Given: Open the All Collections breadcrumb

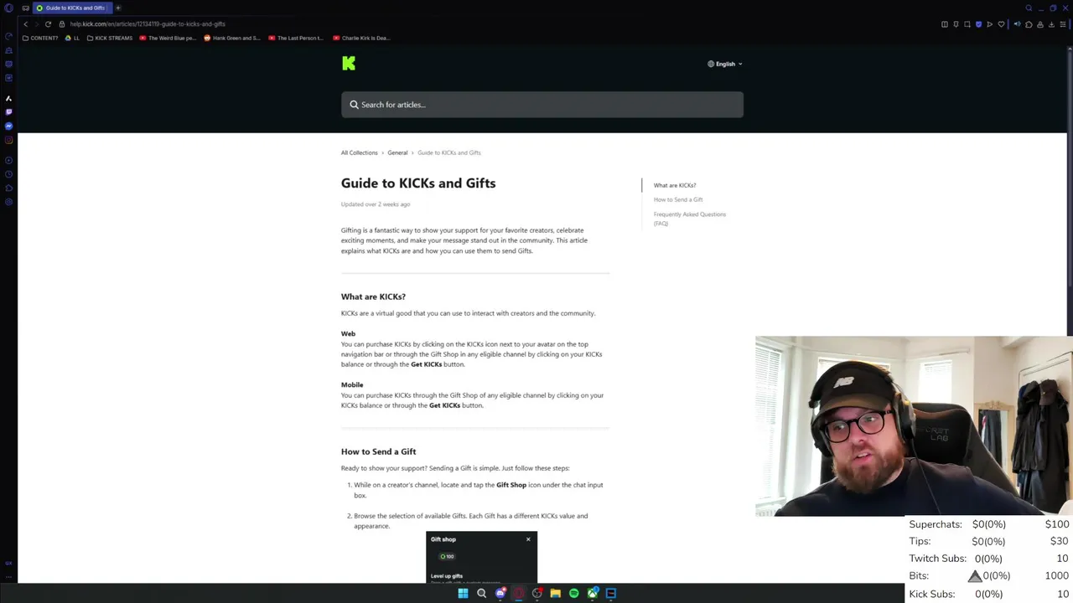Looking at the screenshot, I should pos(359,152).
